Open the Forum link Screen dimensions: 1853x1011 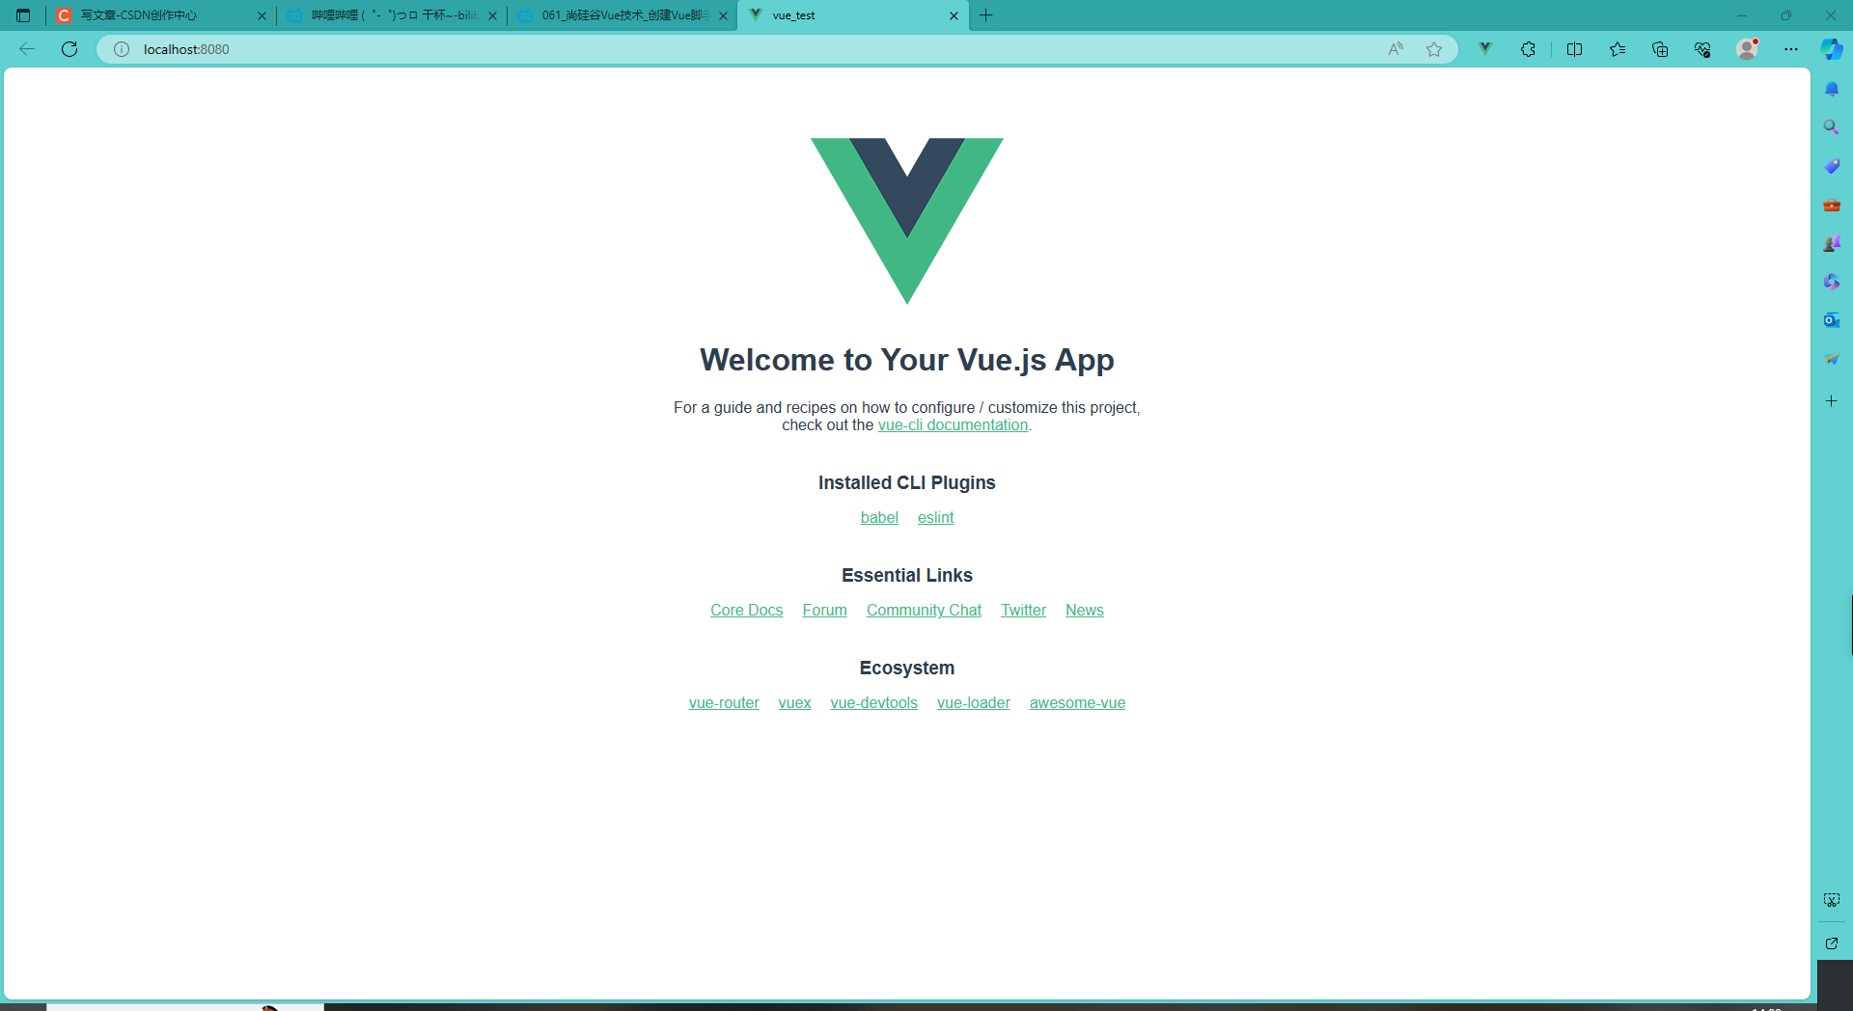(x=824, y=611)
